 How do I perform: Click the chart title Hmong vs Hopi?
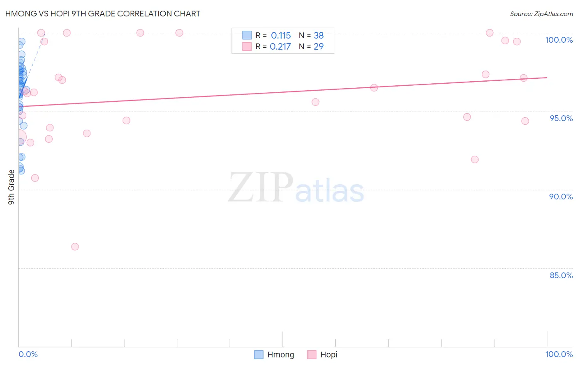tap(103, 14)
